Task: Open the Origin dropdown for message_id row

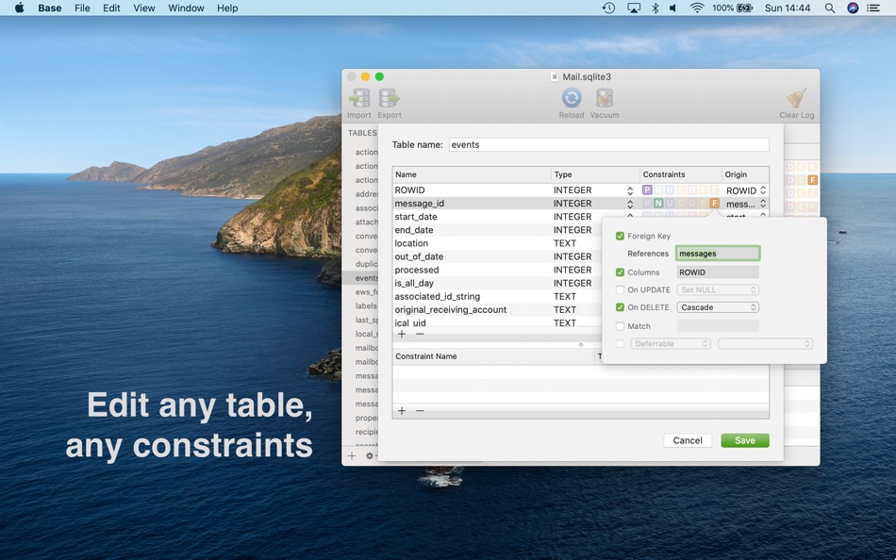Action: 763,204
